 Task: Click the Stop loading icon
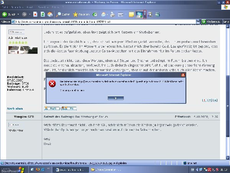pyautogui.click(x=35, y=14)
